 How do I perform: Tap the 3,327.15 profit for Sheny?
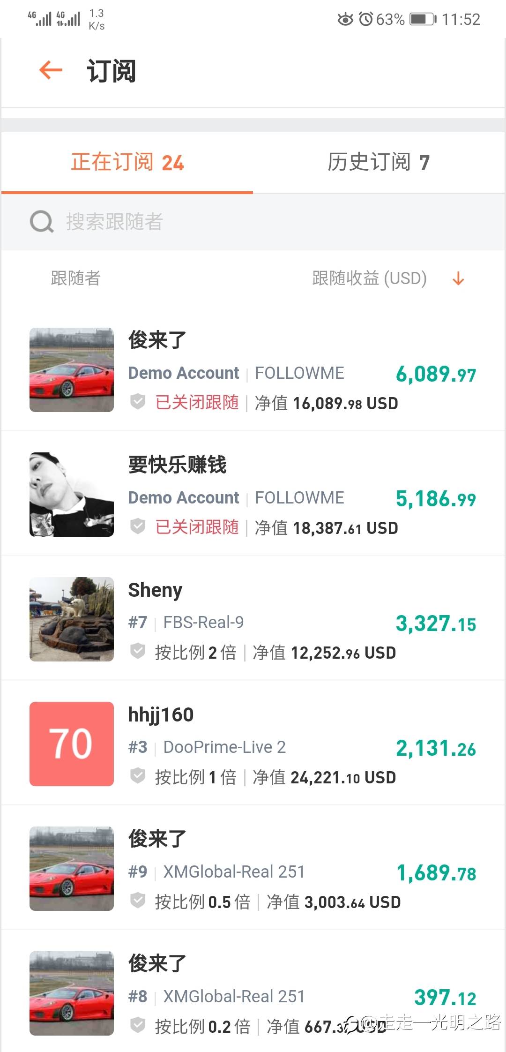click(x=436, y=624)
